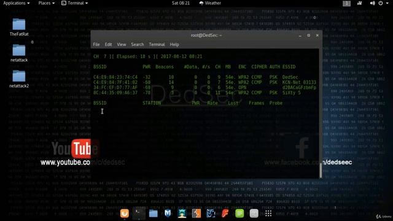Launch Faraday from the red F dock icon
This screenshot has height=221, width=393.
tap(225, 213)
